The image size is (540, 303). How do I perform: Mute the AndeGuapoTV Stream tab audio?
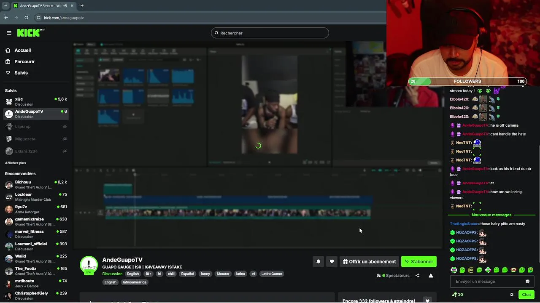click(x=65, y=6)
